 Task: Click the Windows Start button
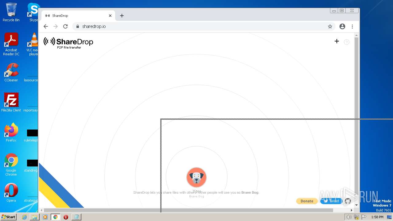tap(8, 217)
